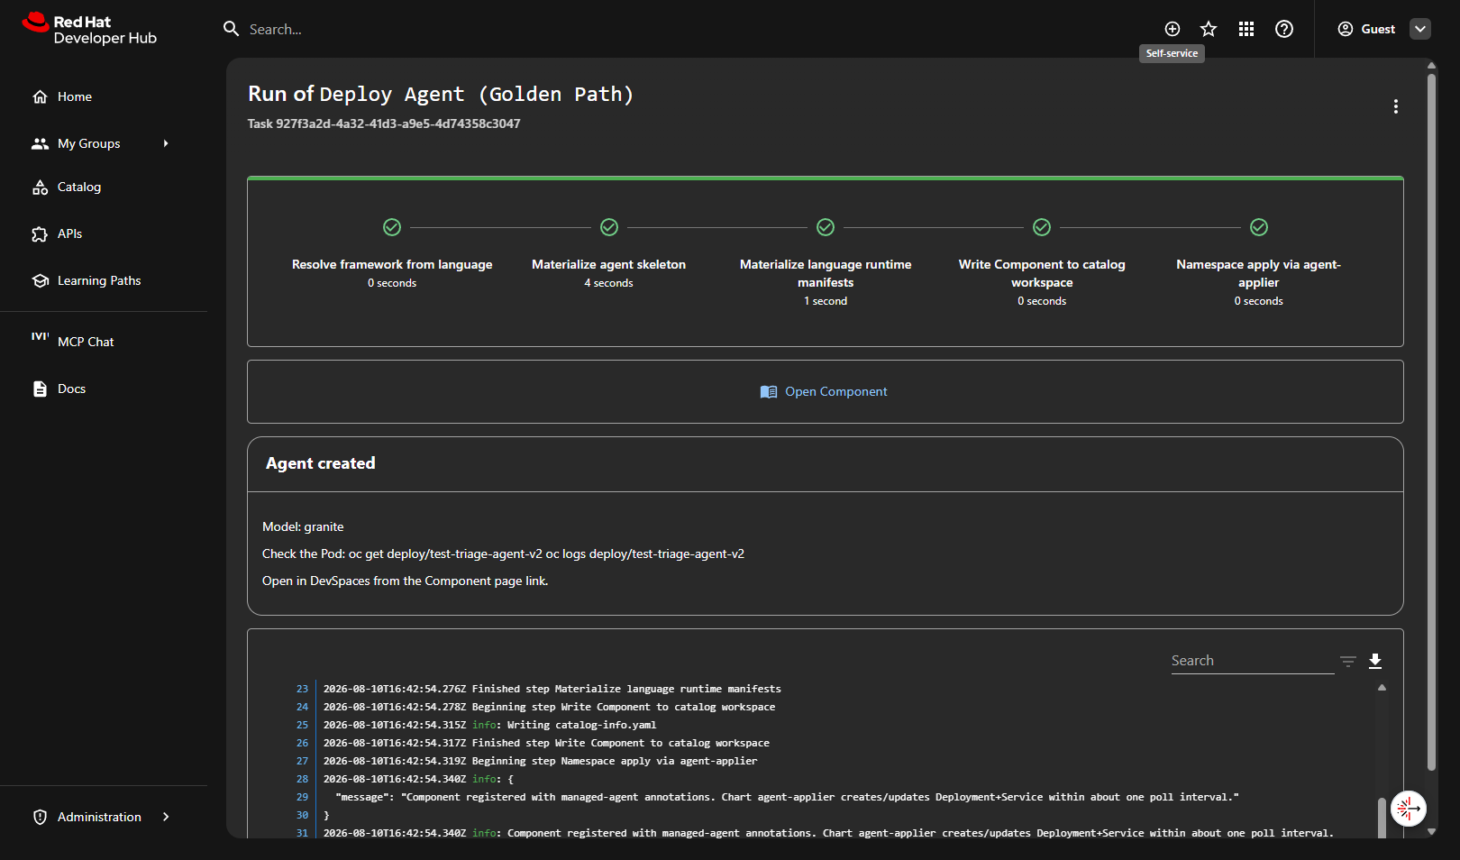Click the Open Component book icon
The height and width of the screenshot is (860, 1460).
pyautogui.click(x=769, y=391)
